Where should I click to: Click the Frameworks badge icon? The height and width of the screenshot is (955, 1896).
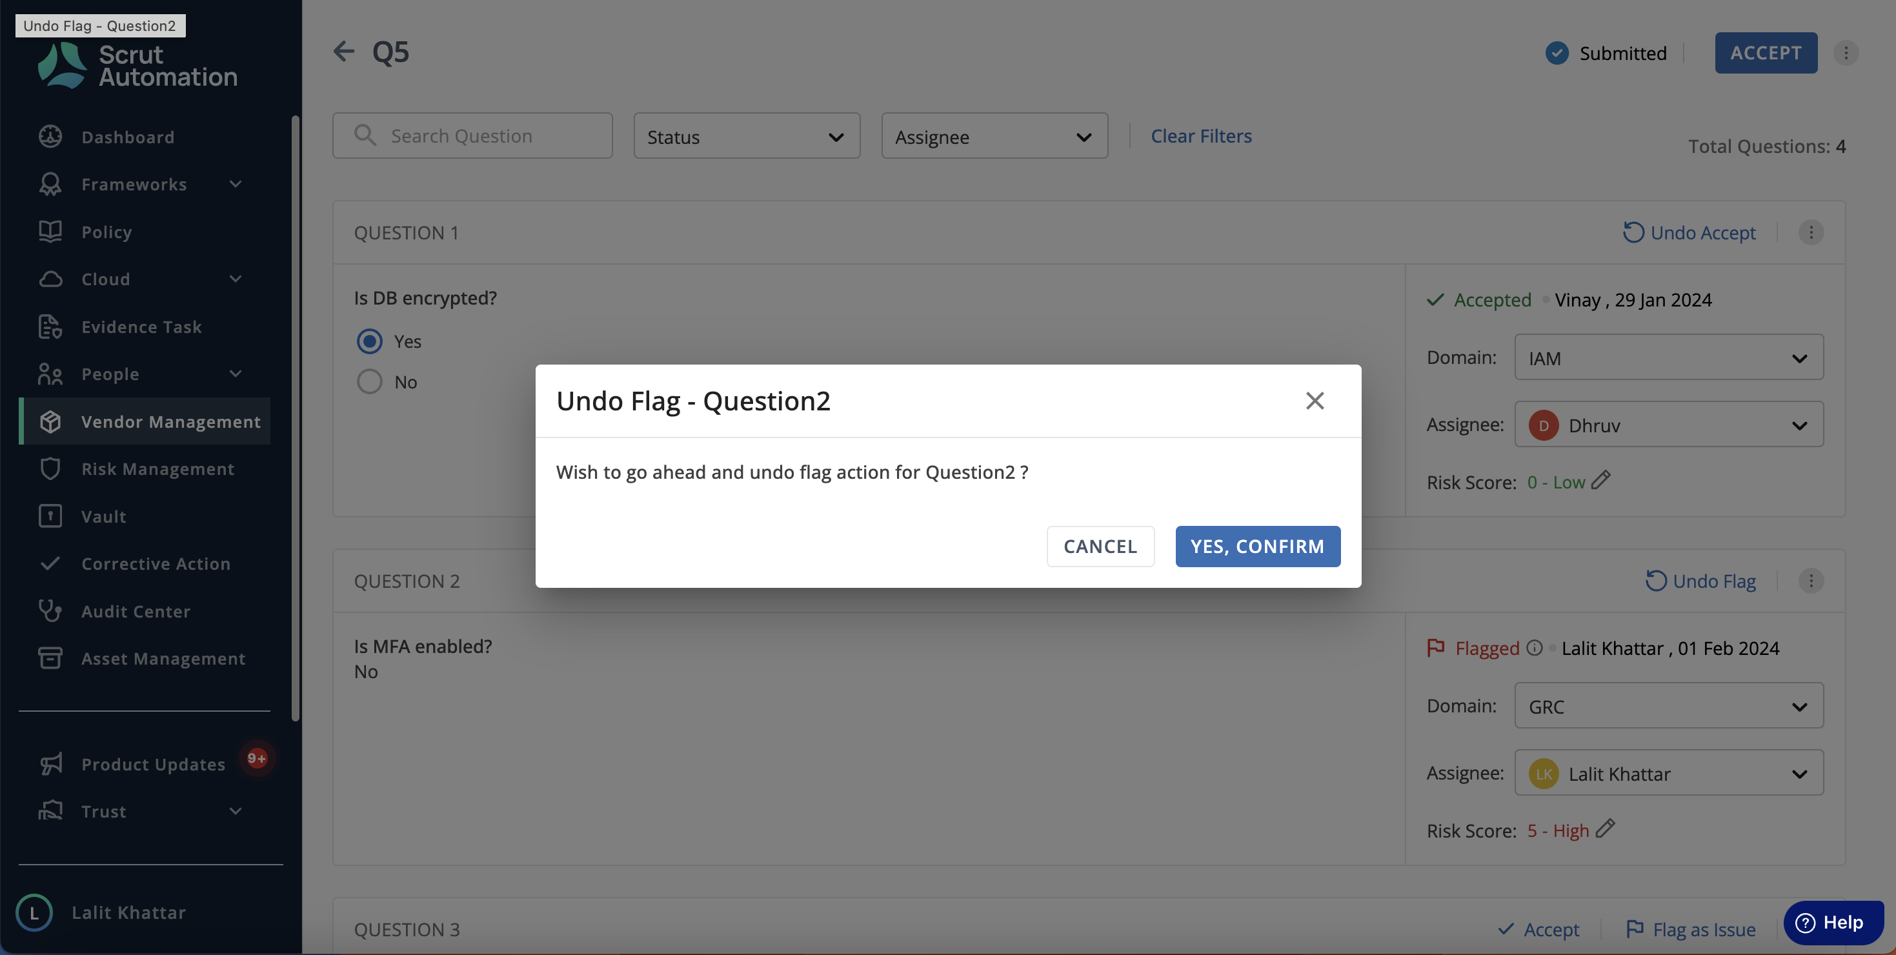tap(50, 184)
